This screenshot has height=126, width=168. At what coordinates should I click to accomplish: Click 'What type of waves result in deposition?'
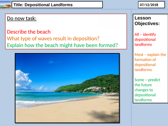coord(53,39)
